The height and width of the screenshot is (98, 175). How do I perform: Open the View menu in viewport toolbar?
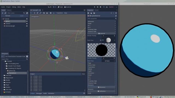pyautogui.click(x=66, y=13)
